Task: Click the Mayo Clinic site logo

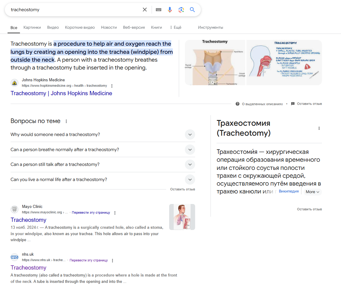Action: click(x=14, y=209)
